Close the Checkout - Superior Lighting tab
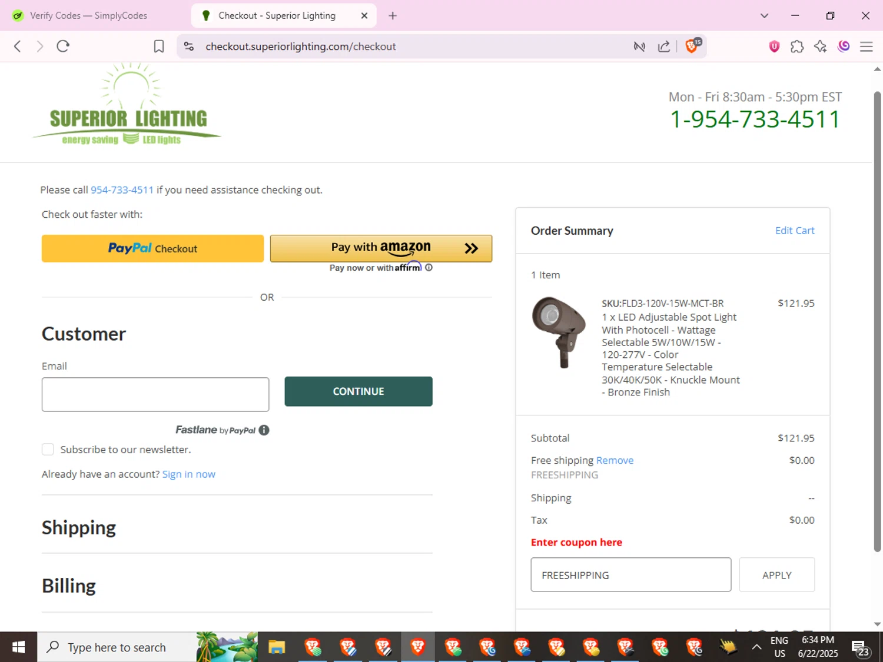The image size is (883, 662). (364, 16)
